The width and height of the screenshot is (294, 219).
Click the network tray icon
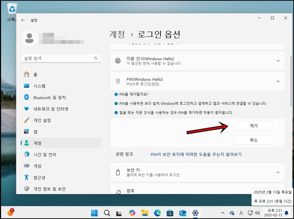[250, 213]
